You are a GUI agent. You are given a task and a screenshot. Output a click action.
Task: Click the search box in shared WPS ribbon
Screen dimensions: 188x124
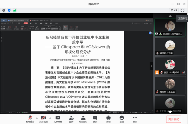point(136,23)
